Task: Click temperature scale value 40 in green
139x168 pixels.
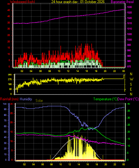Action: (x=129, y=104)
